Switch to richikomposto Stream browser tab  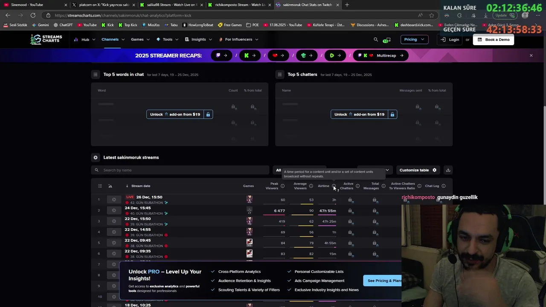pyautogui.click(x=239, y=5)
